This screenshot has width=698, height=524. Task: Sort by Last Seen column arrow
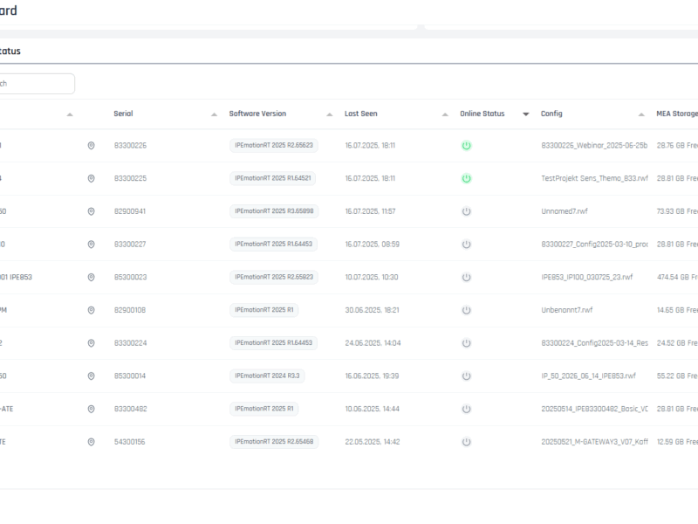[444, 114]
